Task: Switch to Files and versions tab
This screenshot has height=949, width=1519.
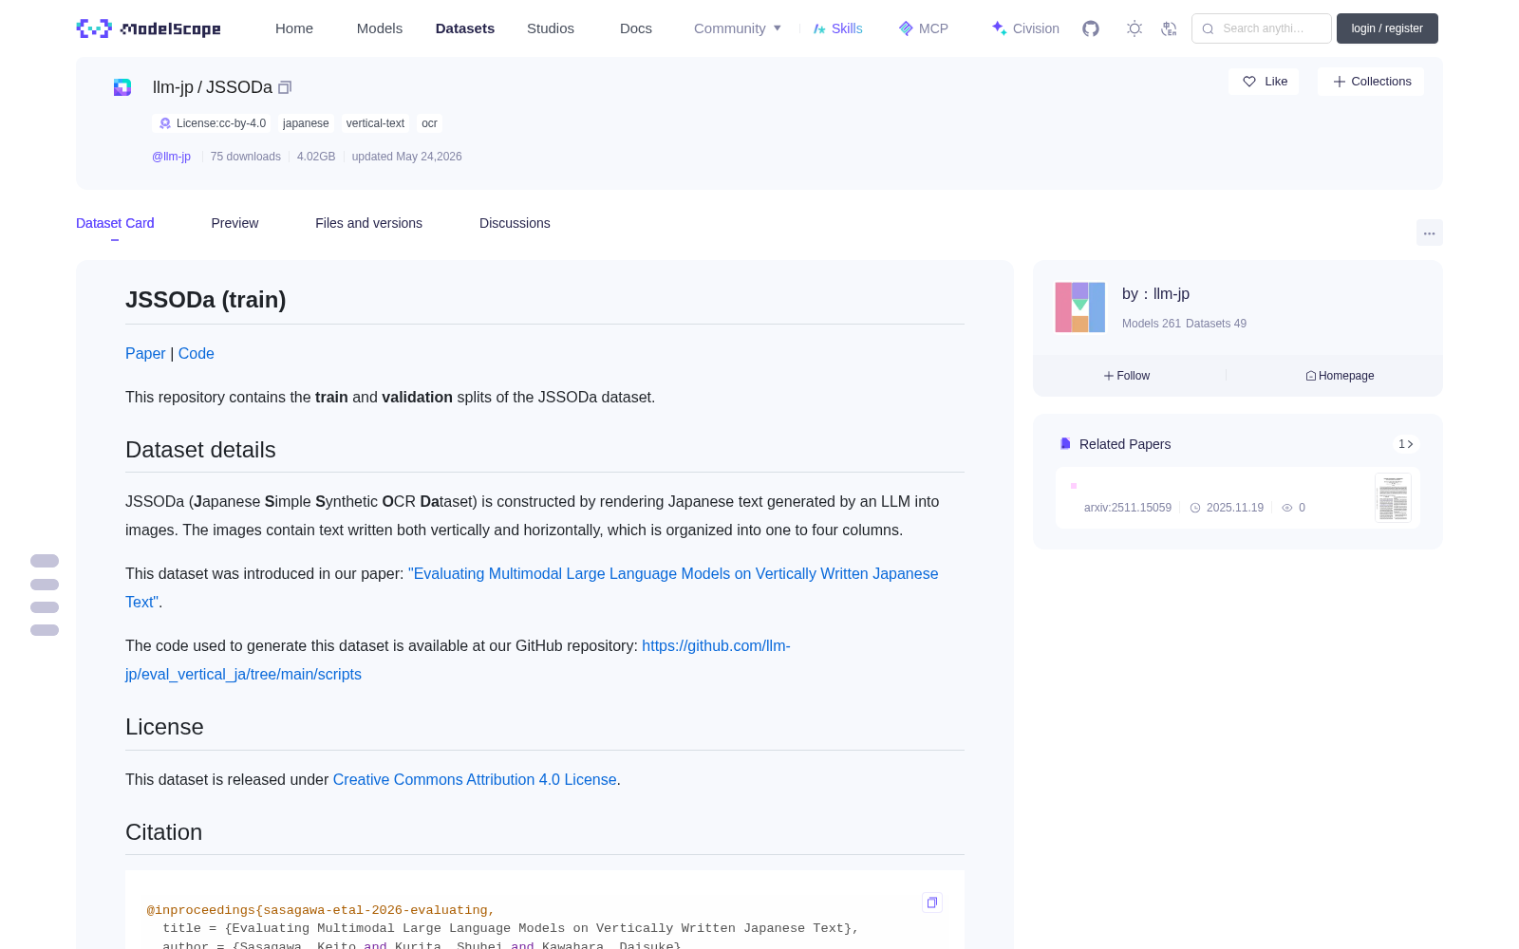Action: (368, 223)
